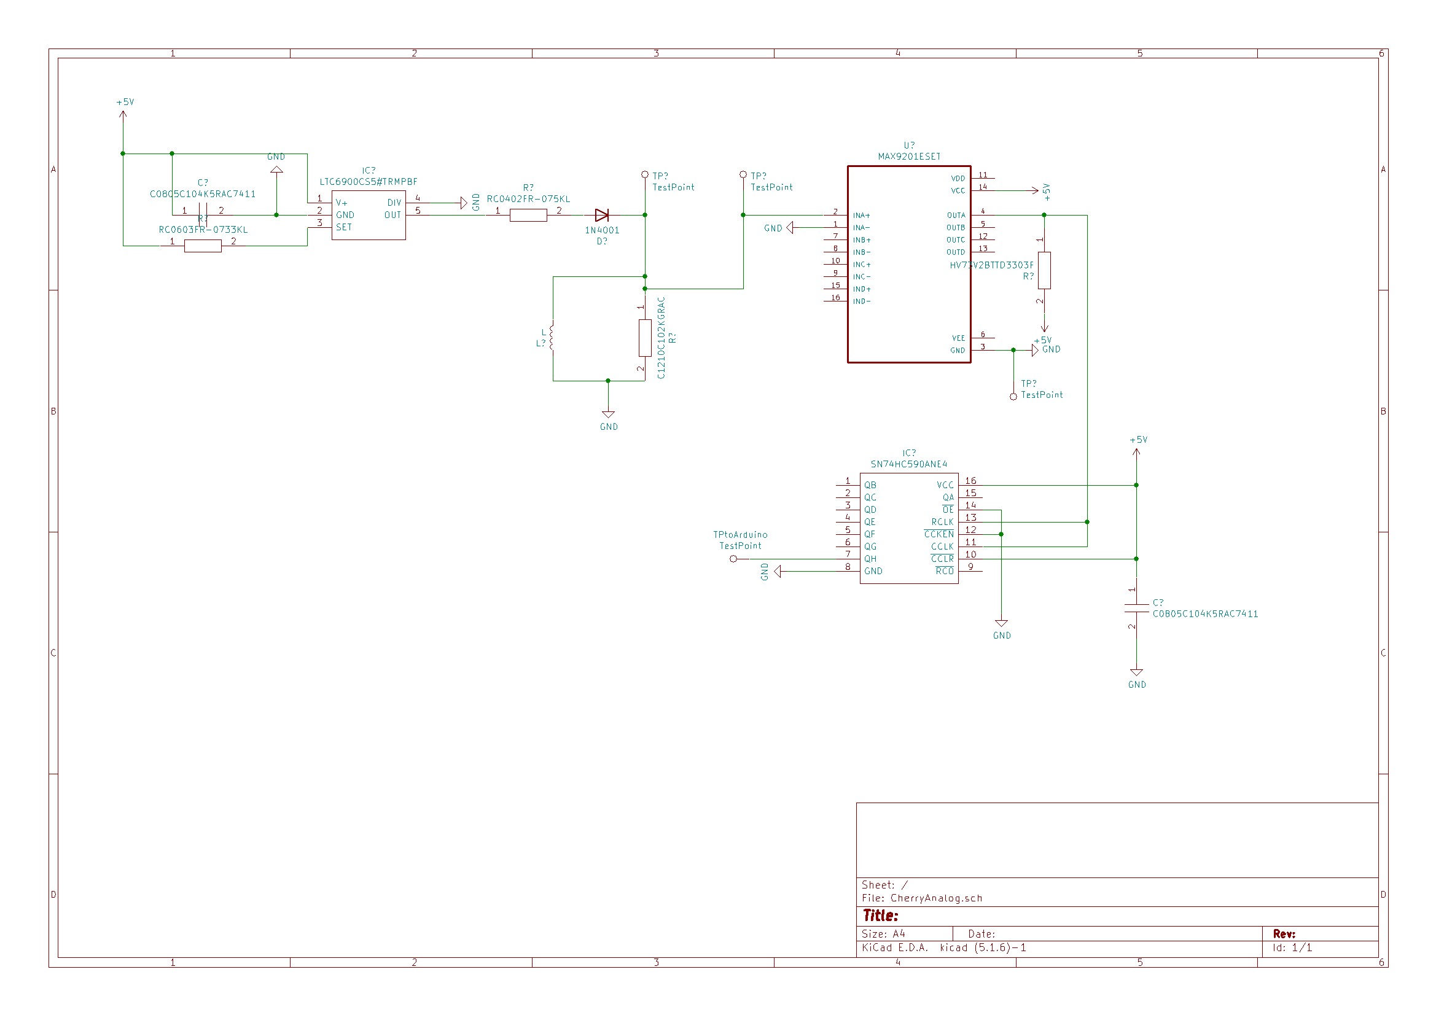The image size is (1436, 1015).
Task: Click the LTC6900CS5#TRMPBF IC body
Action: coord(369,215)
